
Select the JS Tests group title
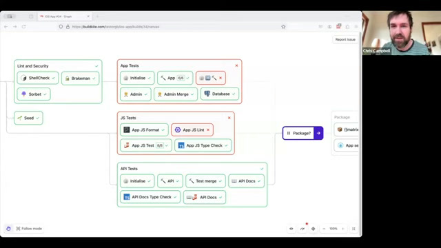pos(128,118)
